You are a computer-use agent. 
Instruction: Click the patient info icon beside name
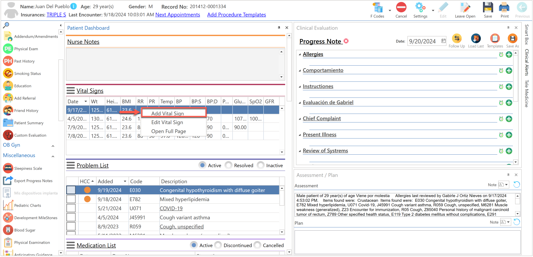[74, 6]
